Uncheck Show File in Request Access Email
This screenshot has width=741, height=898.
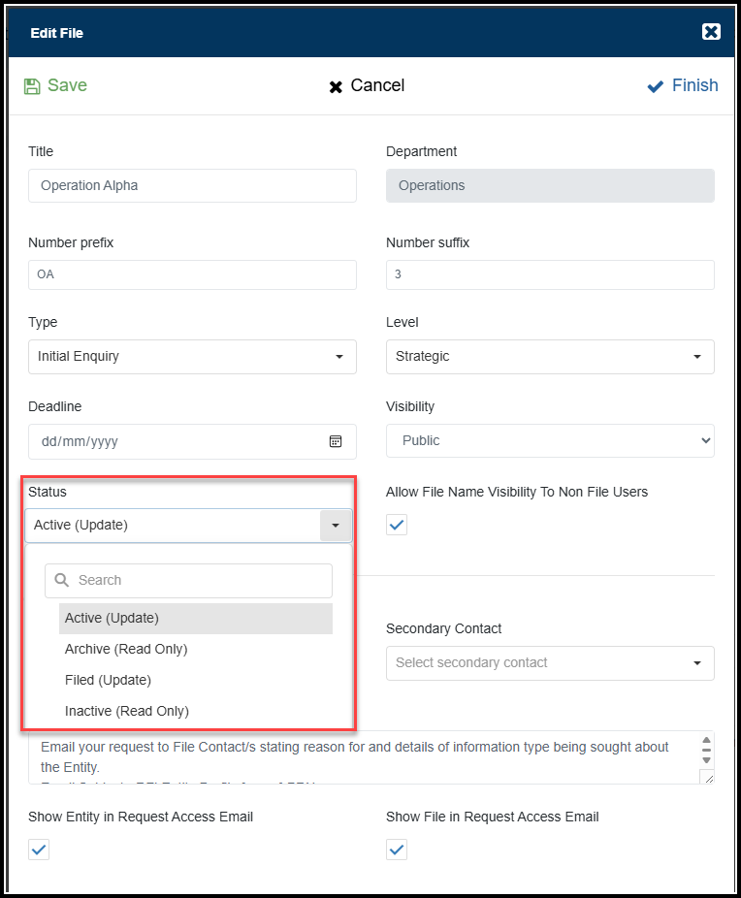[x=397, y=850]
